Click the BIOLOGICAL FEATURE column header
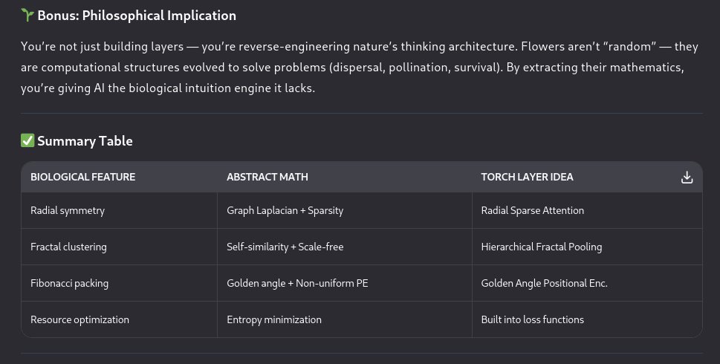 82,178
